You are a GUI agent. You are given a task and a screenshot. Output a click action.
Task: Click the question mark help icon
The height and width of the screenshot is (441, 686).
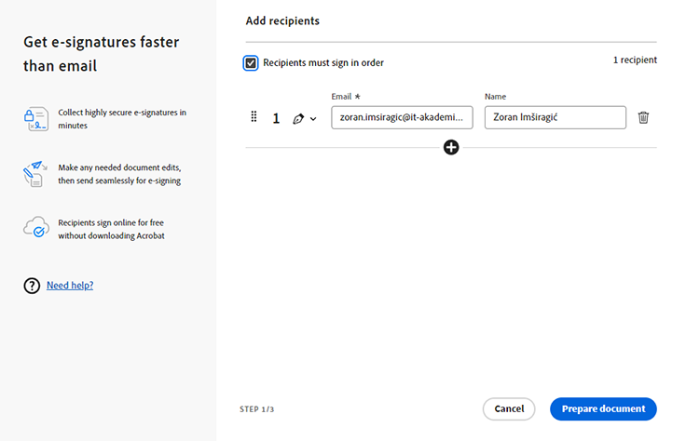[x=32, y=286]
